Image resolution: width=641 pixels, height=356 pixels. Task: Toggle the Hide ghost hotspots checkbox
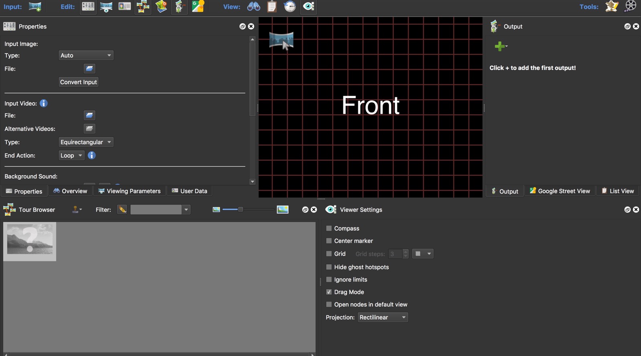(x=329, y=267)
